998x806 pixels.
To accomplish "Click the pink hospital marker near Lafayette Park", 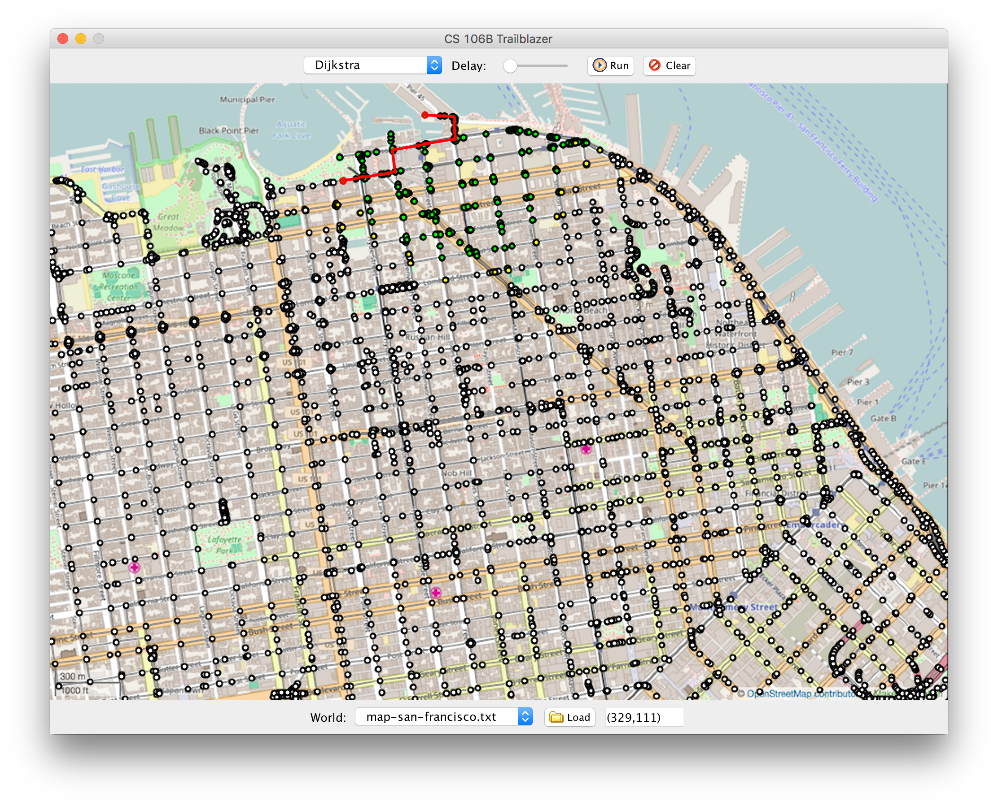I will tap(134, 568).
